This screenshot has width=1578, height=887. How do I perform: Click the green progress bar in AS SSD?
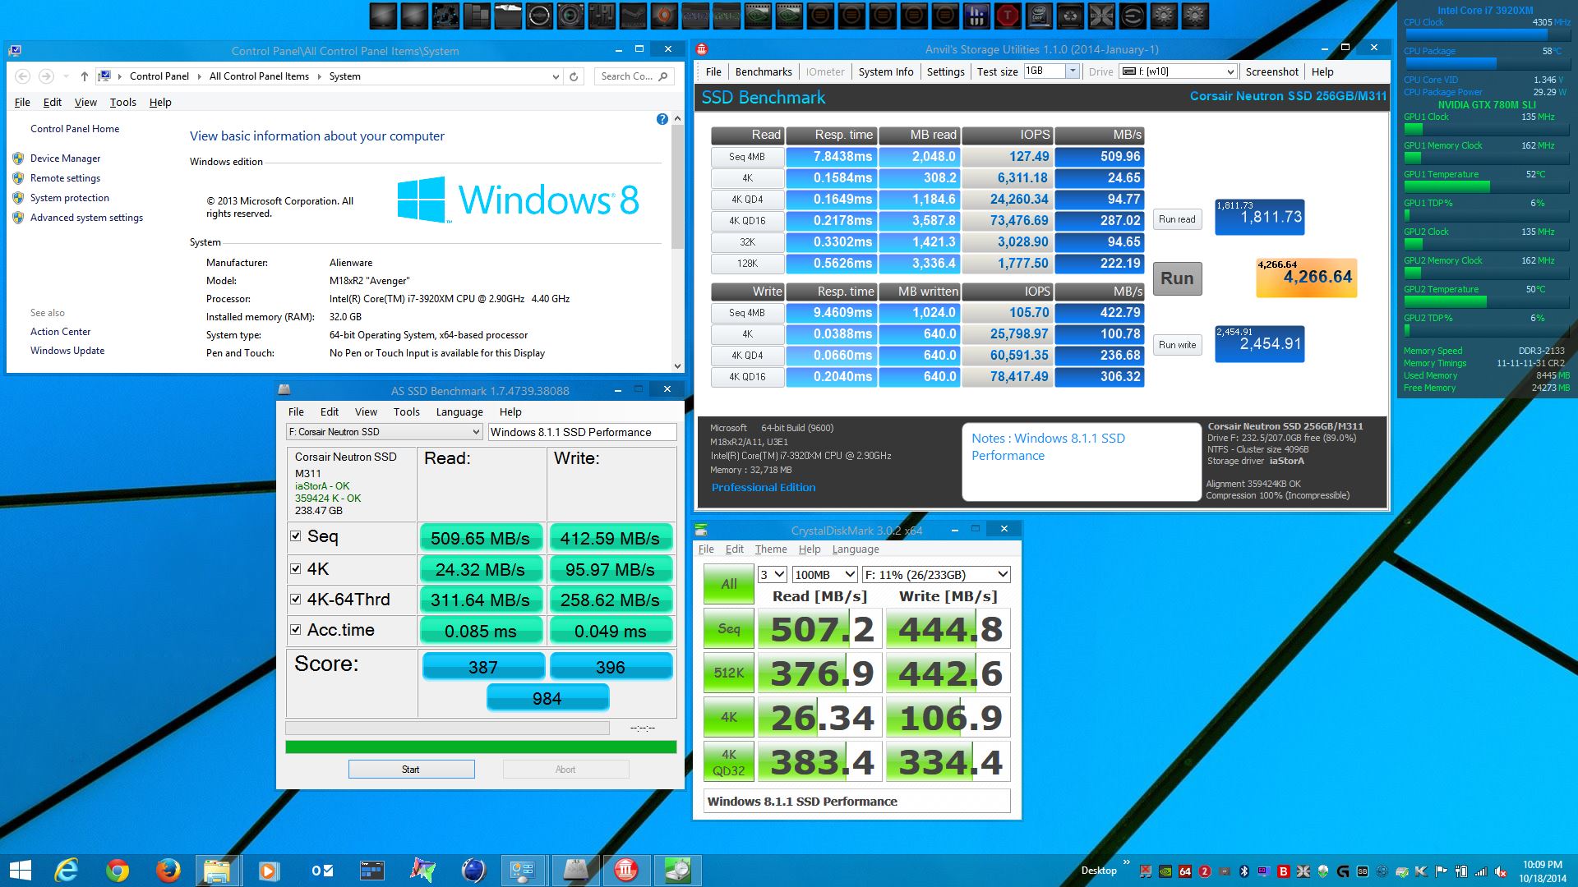[481, 747]
